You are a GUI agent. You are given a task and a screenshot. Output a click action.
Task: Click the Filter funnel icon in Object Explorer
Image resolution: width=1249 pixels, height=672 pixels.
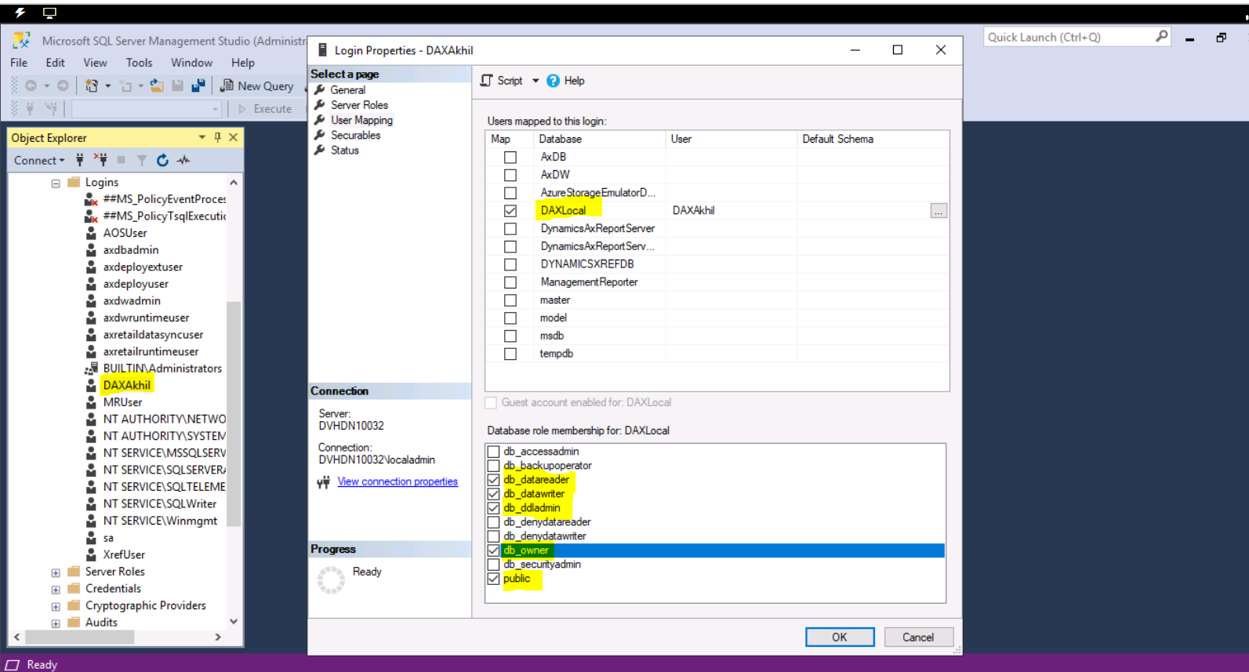pos(142,160)
